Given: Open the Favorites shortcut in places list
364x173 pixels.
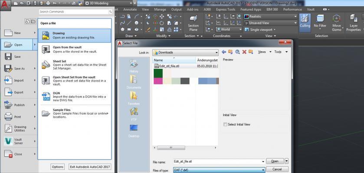Looking at the screenshot, I should coord(134,98).
